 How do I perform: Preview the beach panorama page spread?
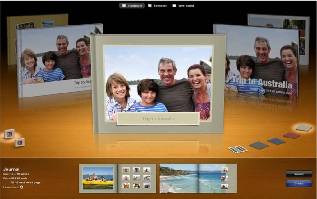click(198, 179)
